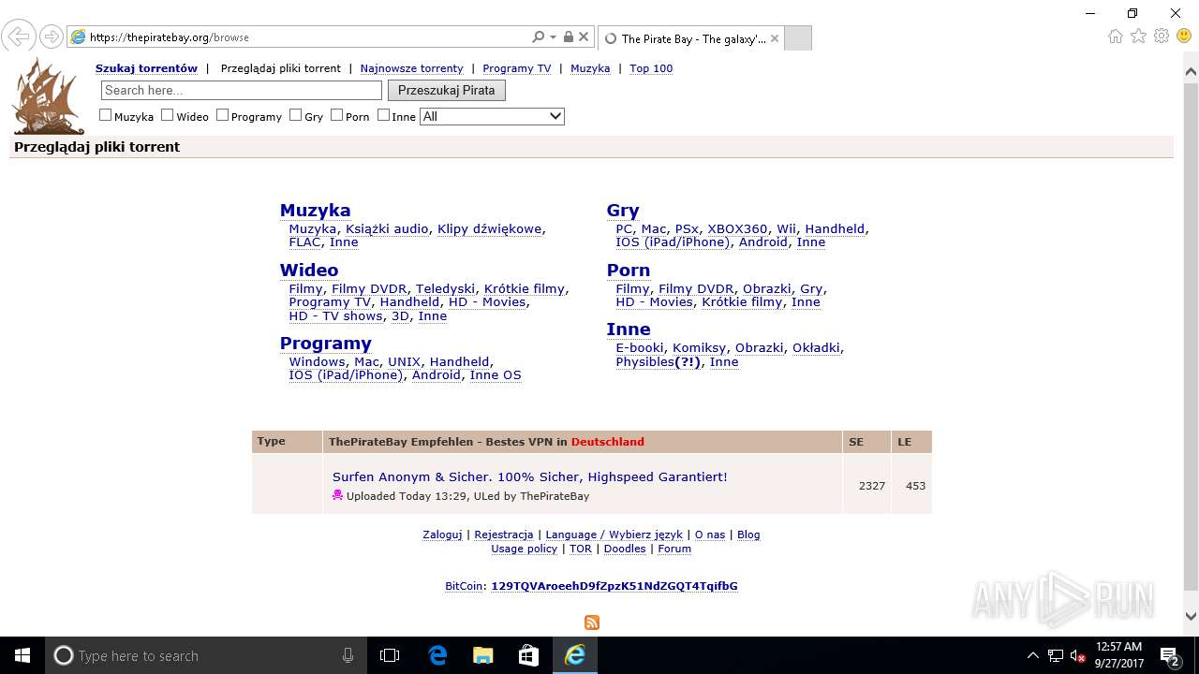Tick the Porn search checkbox
The height and width of the screenshot is (674, 1199).
[x=336, y=115]
